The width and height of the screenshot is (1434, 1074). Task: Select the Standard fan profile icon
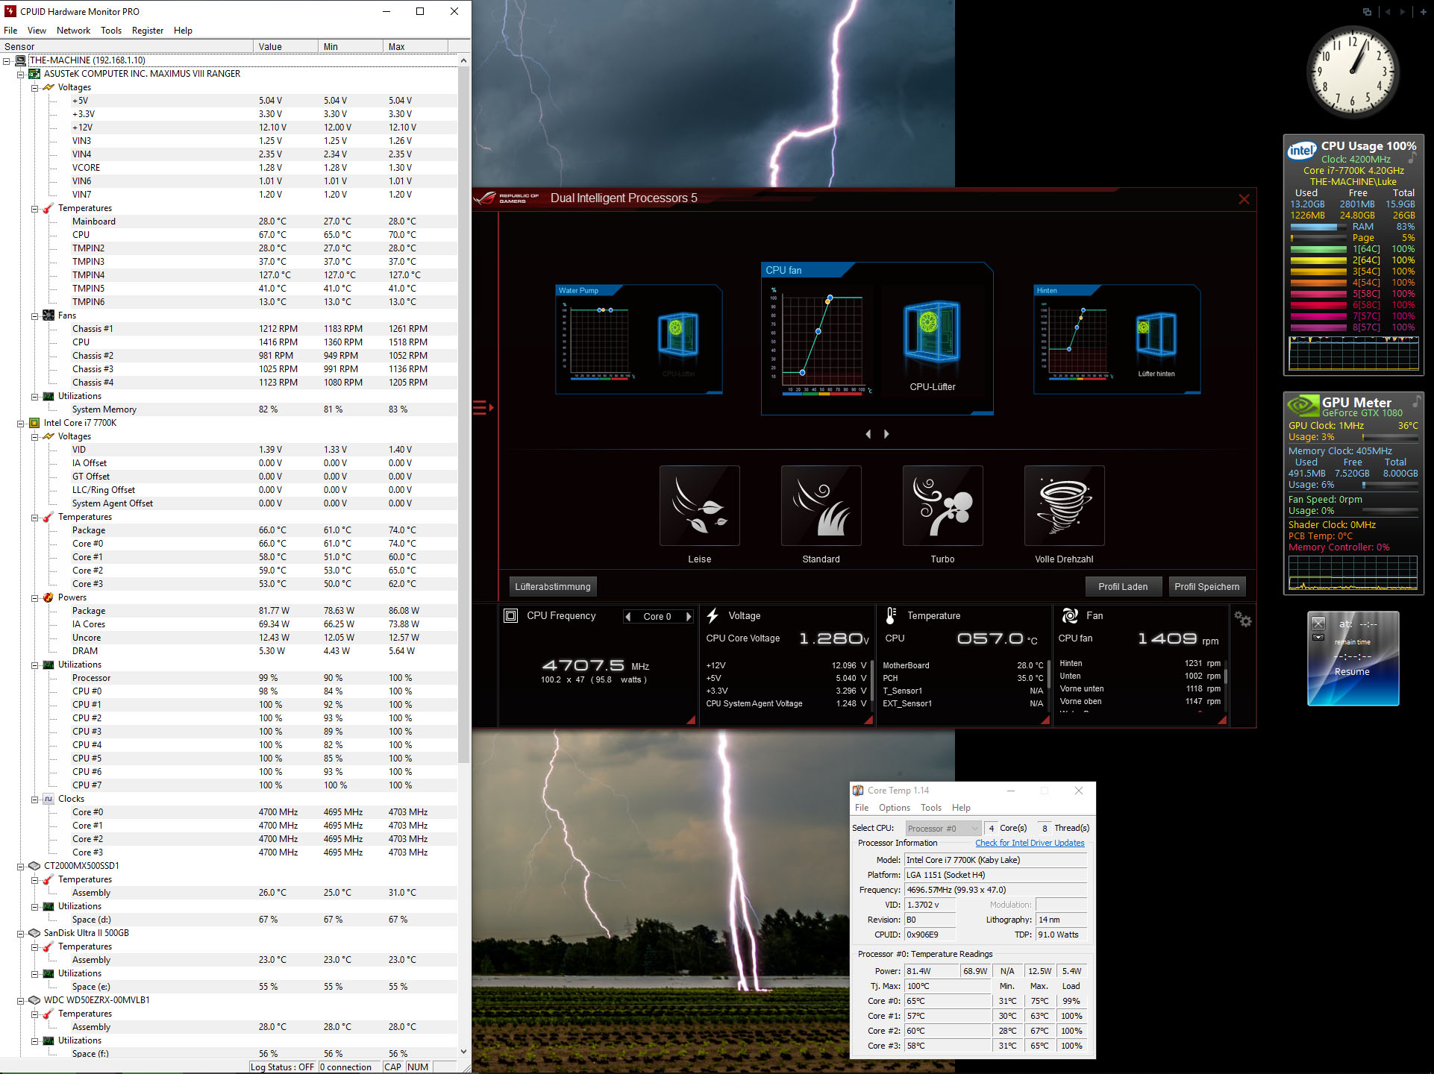coord(821,506)
